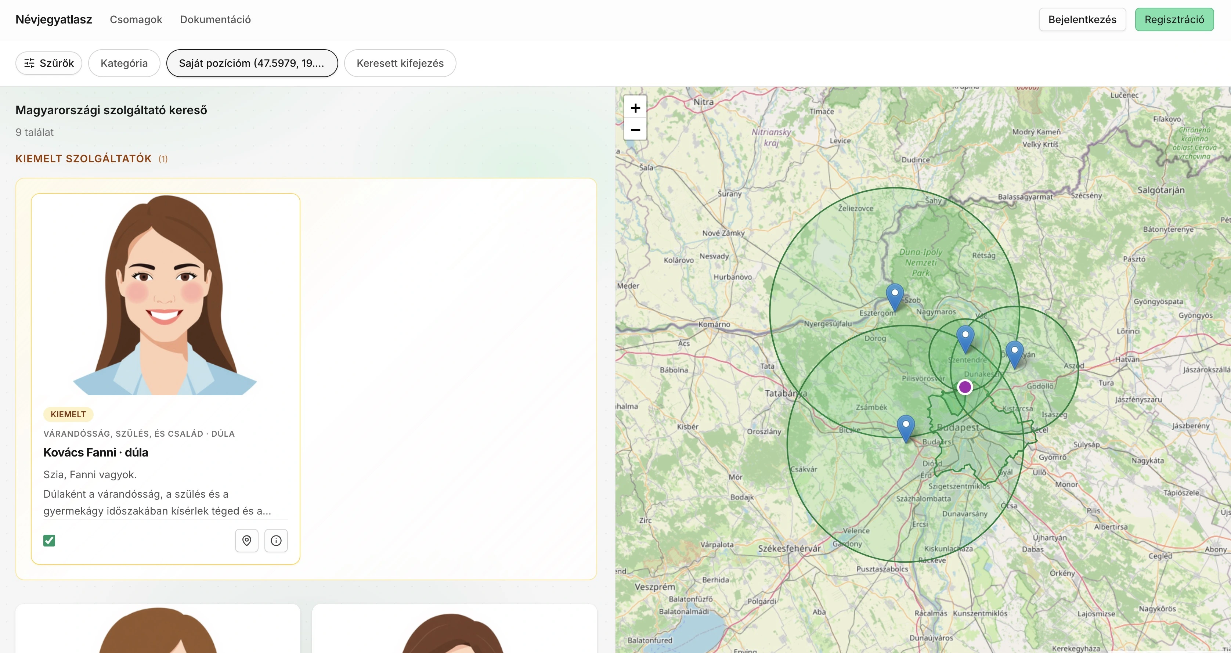Click the "9 találat" result count
1231x653 pixels.
[35, 133]
